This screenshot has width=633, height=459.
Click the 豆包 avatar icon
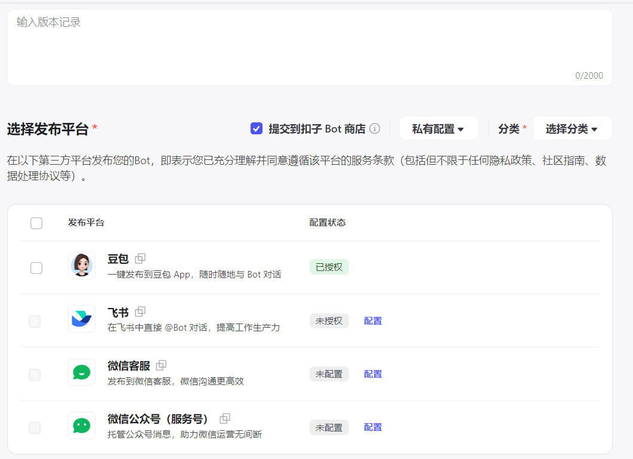click(82, 266)
